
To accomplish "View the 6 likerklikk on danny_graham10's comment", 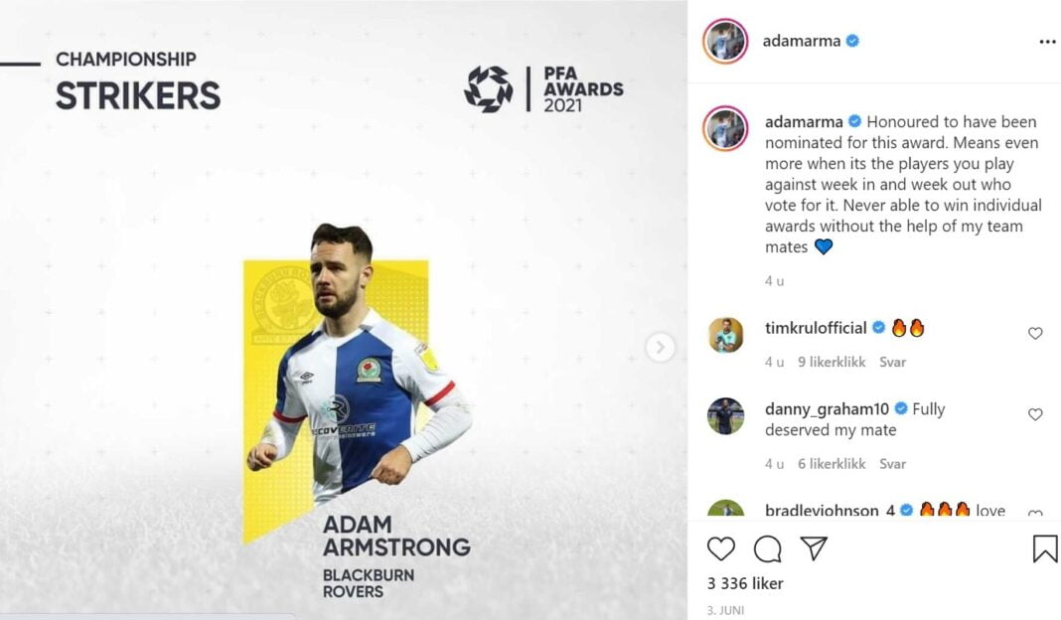I will pos(832,464).
